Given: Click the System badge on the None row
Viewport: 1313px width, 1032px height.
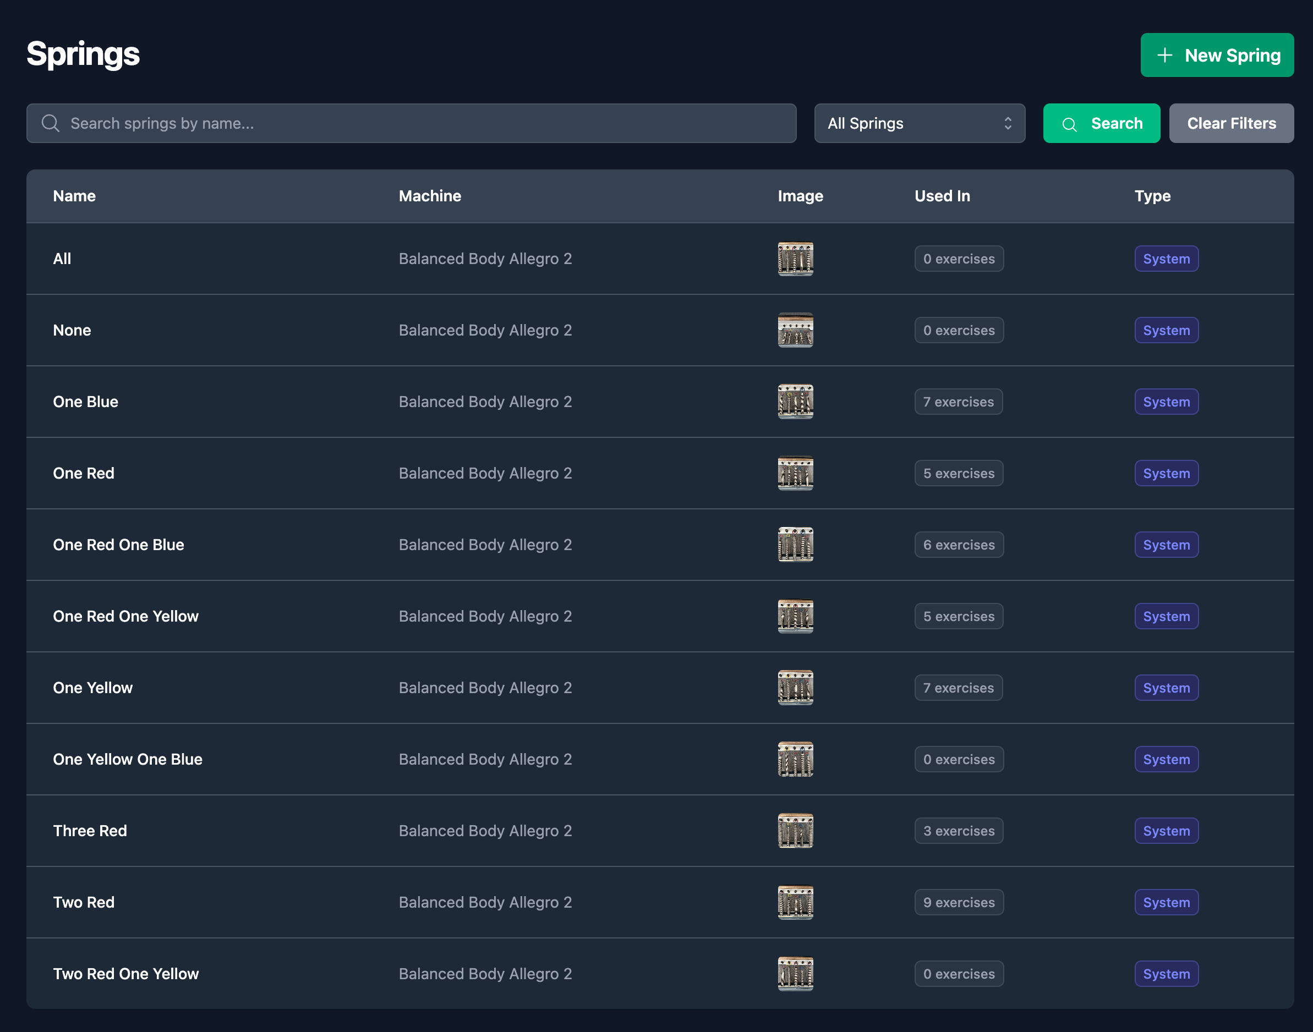Looking at the screenshot, I should (1166, 330).
